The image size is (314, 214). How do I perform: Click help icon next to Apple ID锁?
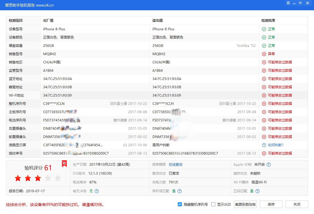(269, 165)
